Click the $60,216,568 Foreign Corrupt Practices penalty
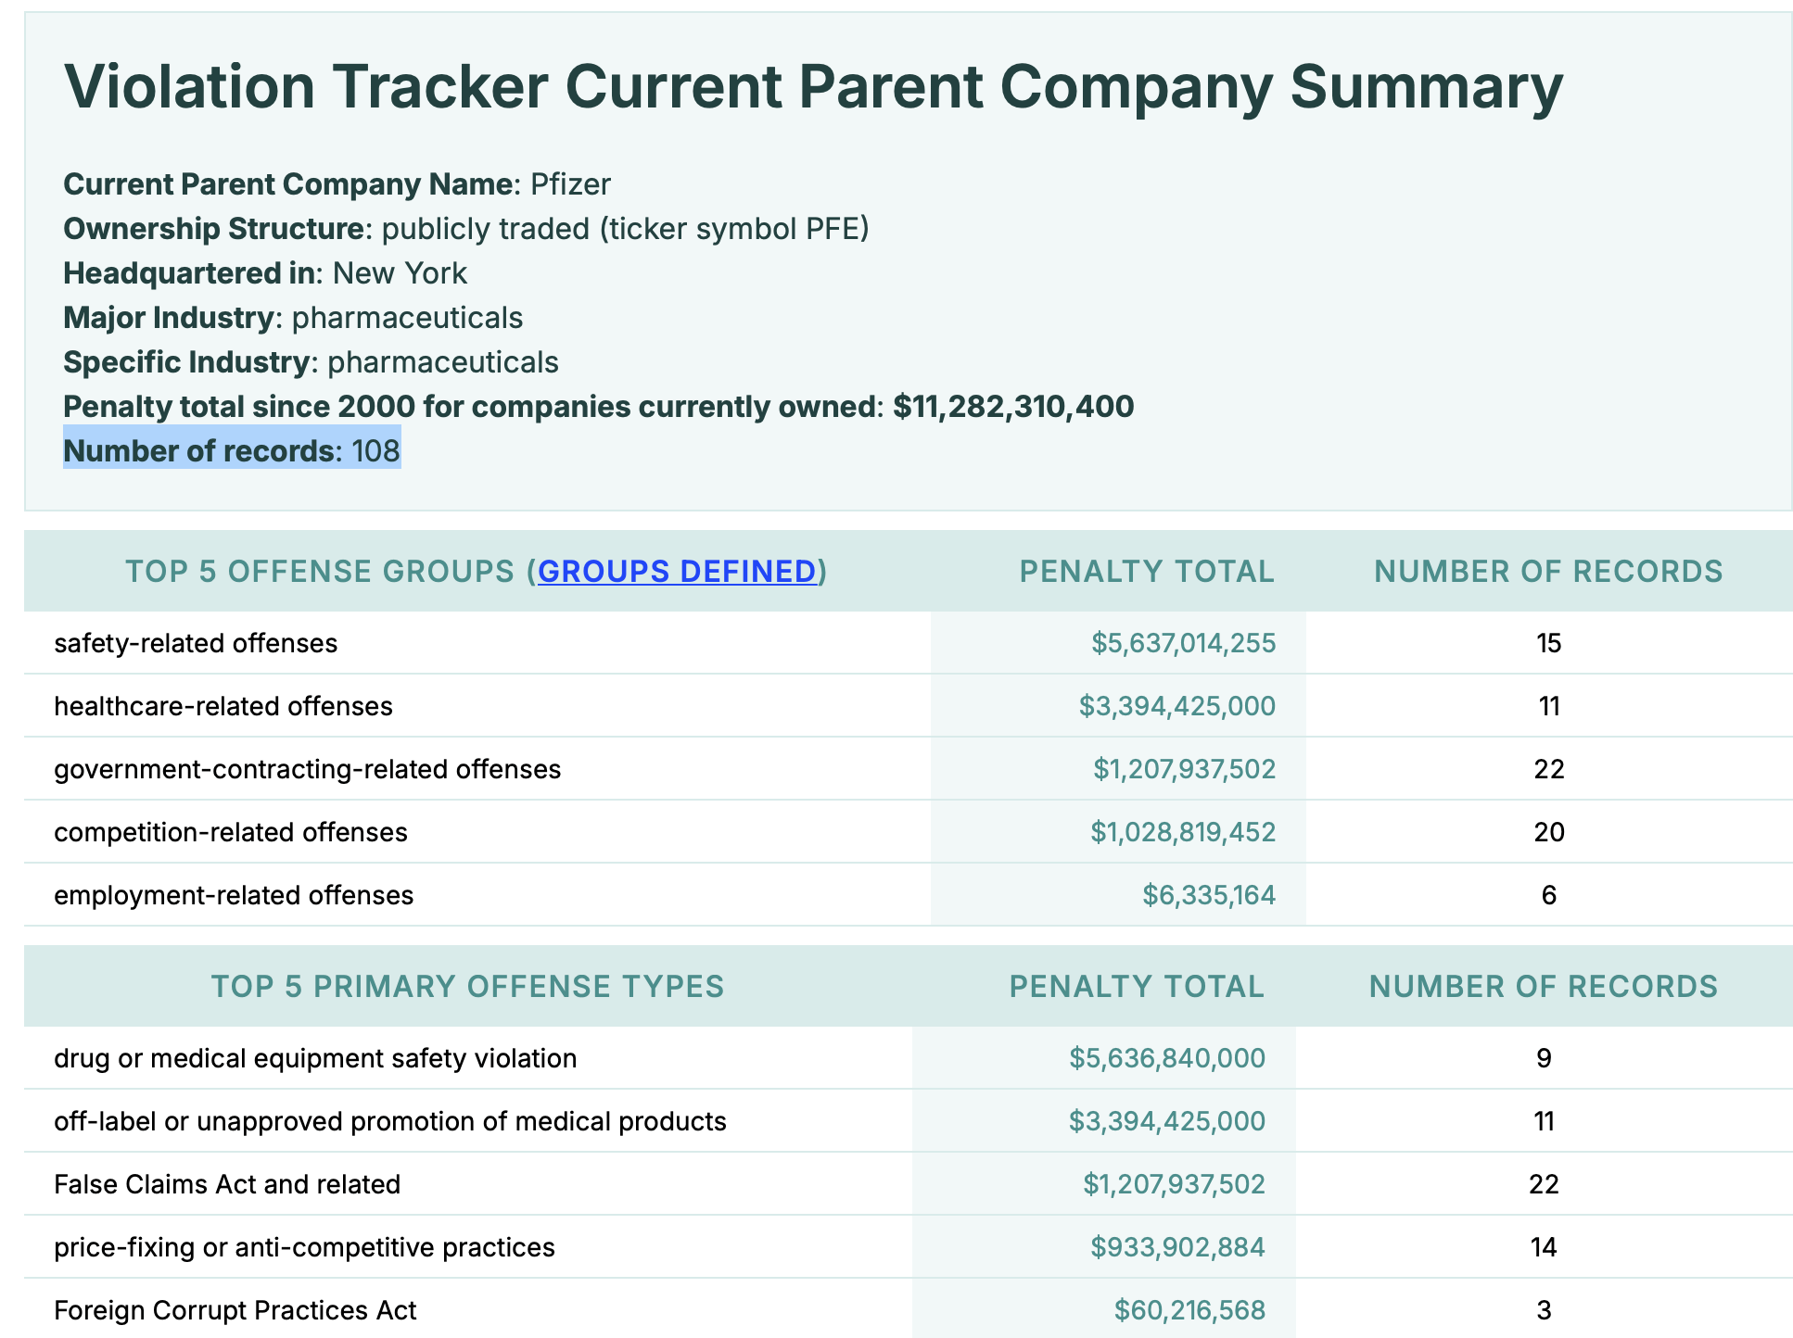This screenshot has height=1338, width=1793. point(1190,1310)
